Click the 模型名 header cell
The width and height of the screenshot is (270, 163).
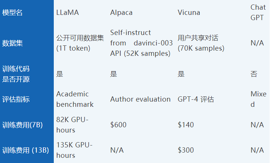point(12,13)
